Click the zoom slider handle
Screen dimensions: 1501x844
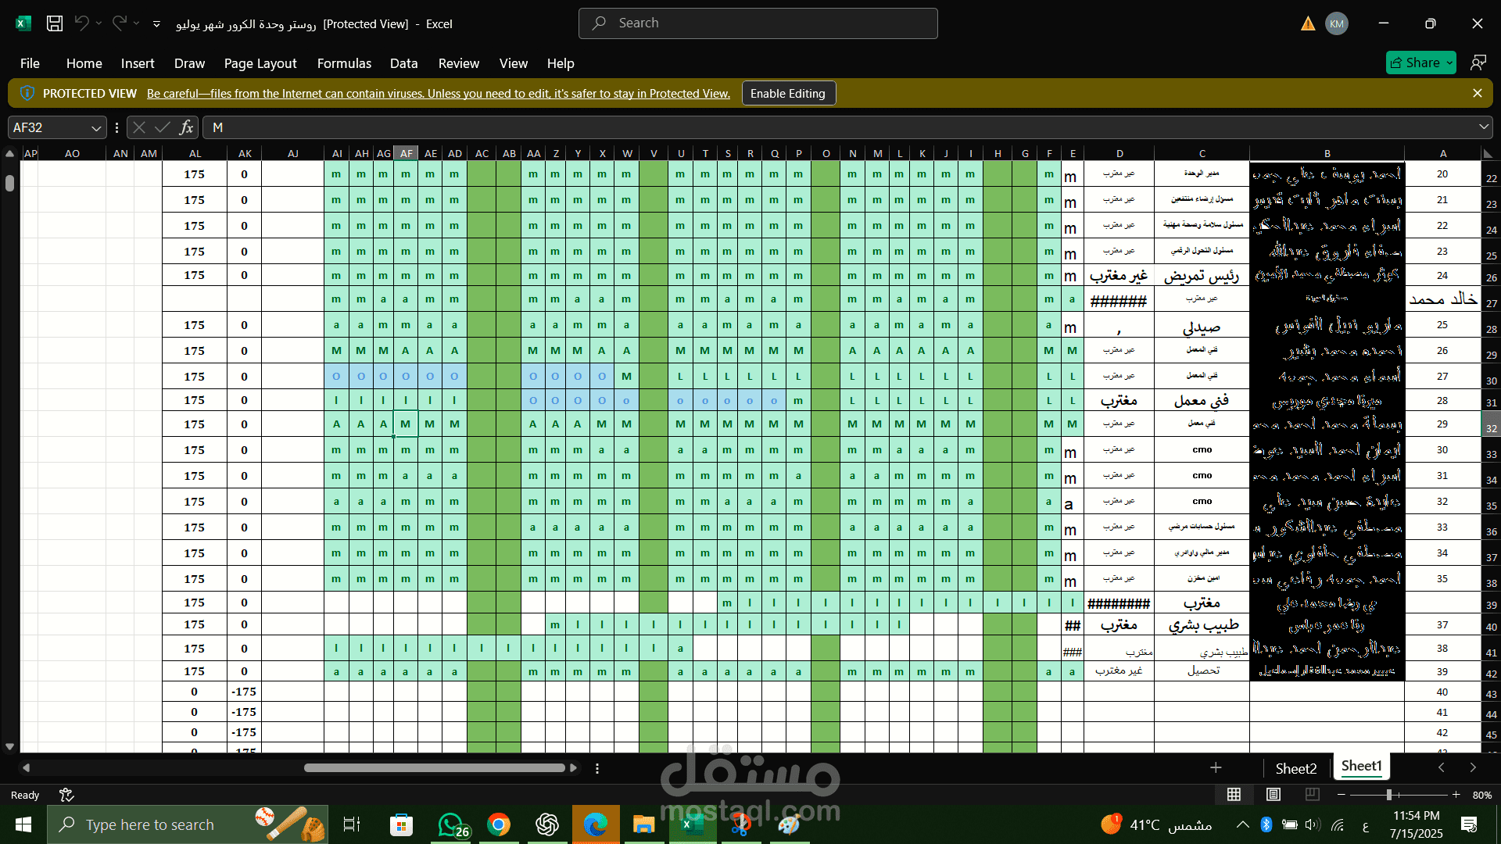pyautogui.click(x=1389, y=795)
